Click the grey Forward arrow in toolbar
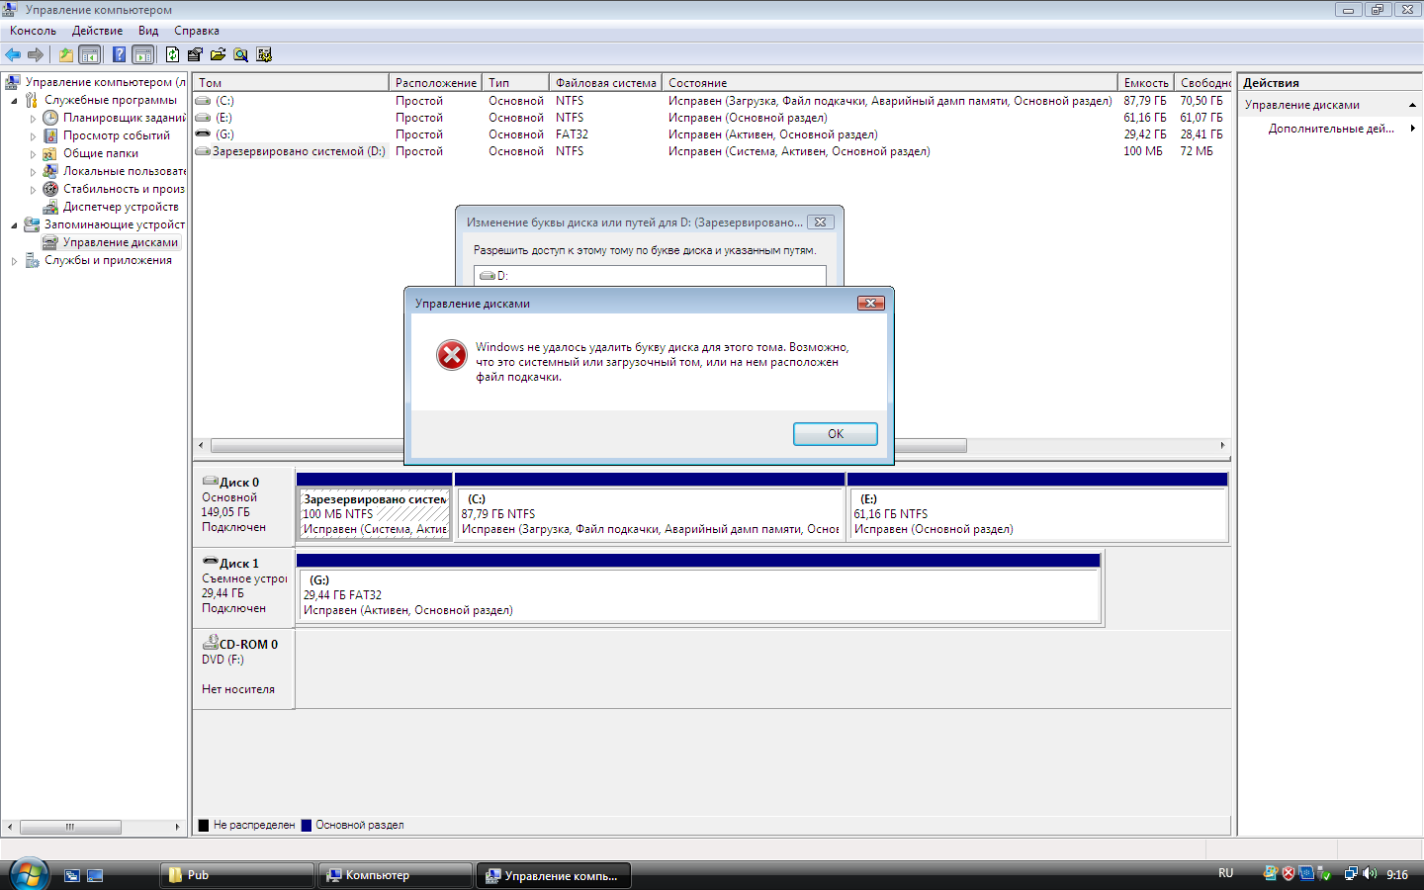Screen dimensions: 1424x890 [x=36, y=54]
